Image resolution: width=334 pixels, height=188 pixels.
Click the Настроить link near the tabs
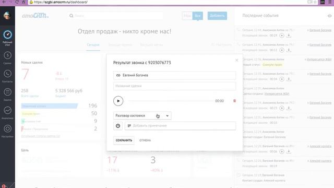tap(221, 45)
